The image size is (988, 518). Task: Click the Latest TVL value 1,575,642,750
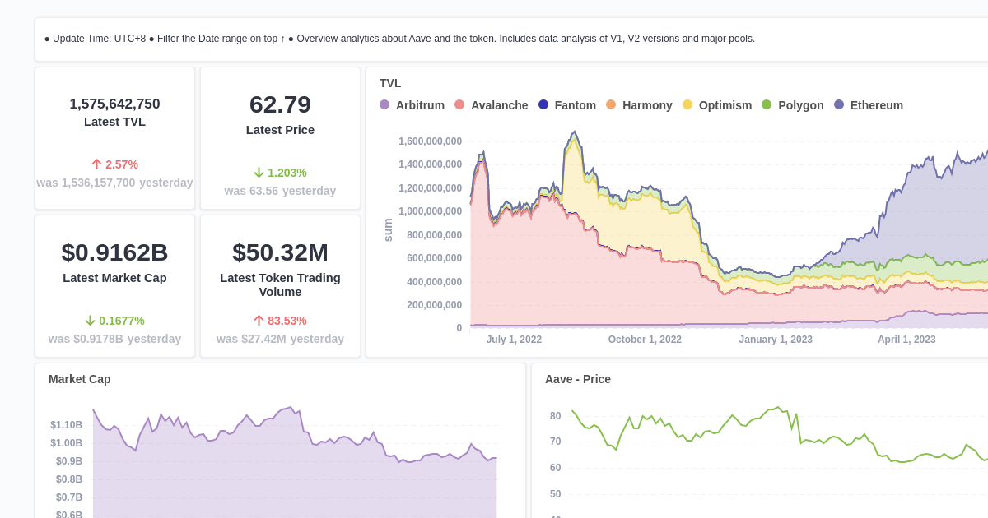pos(114,104)
